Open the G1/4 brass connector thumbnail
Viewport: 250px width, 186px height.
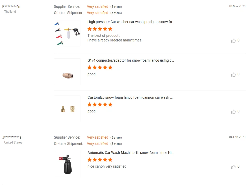(x=67, y=72)
